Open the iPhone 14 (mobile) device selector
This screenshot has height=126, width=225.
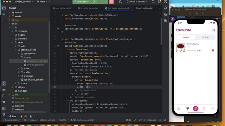[137, 2]
